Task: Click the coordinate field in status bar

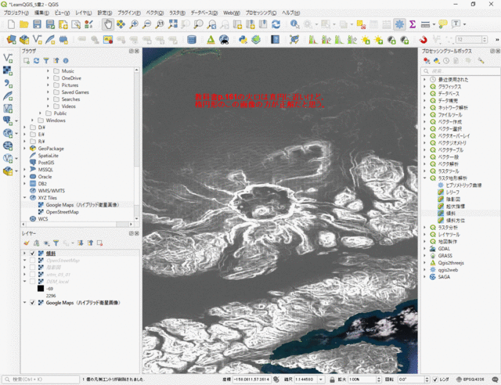Action: click(x=251, y=380)
